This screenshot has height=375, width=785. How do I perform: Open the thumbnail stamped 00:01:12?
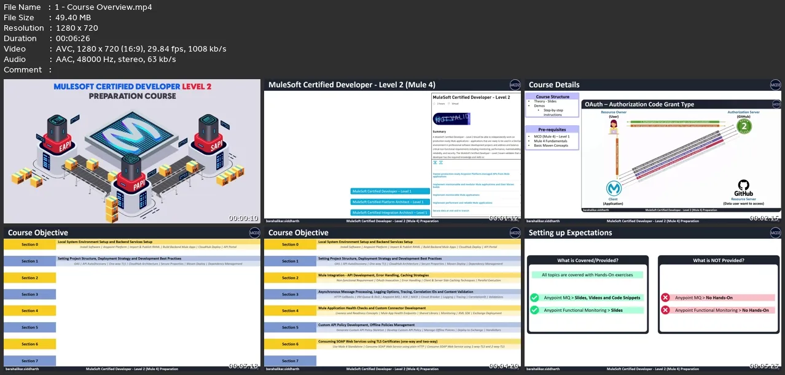click(392, 151)
